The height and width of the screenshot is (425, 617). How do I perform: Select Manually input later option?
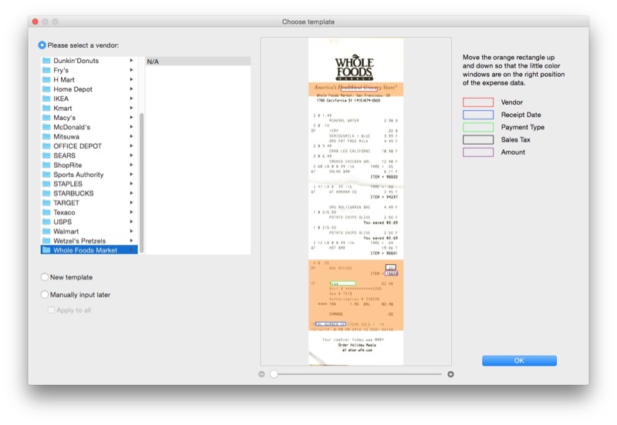[43, 294]
